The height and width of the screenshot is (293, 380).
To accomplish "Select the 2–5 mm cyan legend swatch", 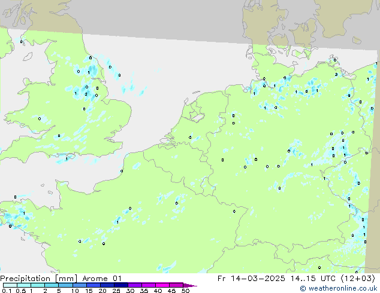I will [x=52, y=285].
